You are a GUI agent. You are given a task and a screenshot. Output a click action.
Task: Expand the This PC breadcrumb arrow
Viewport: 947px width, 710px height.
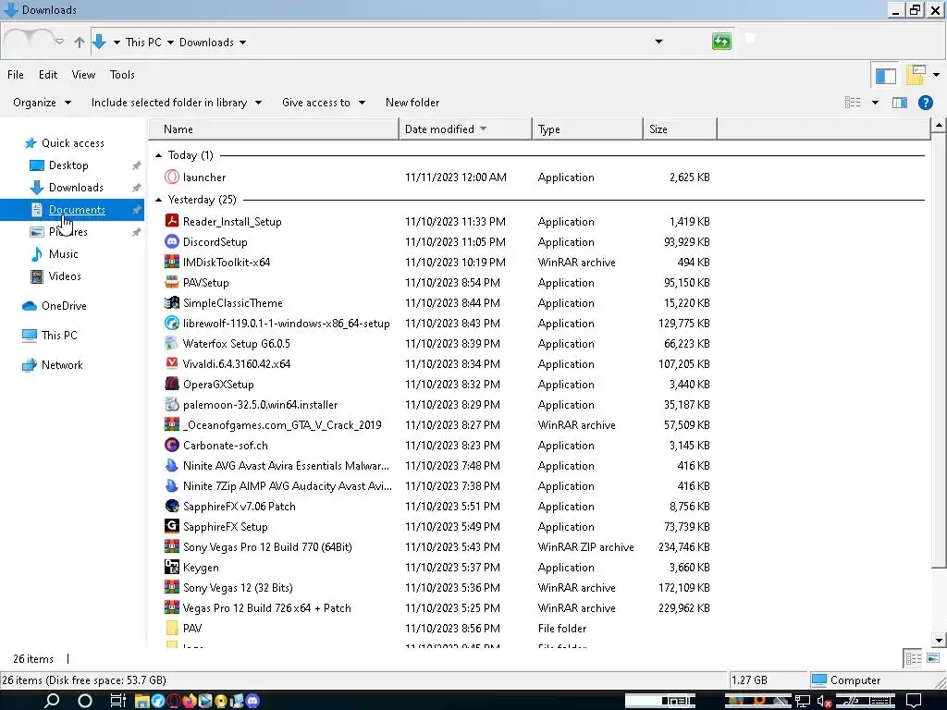point(170,43)
